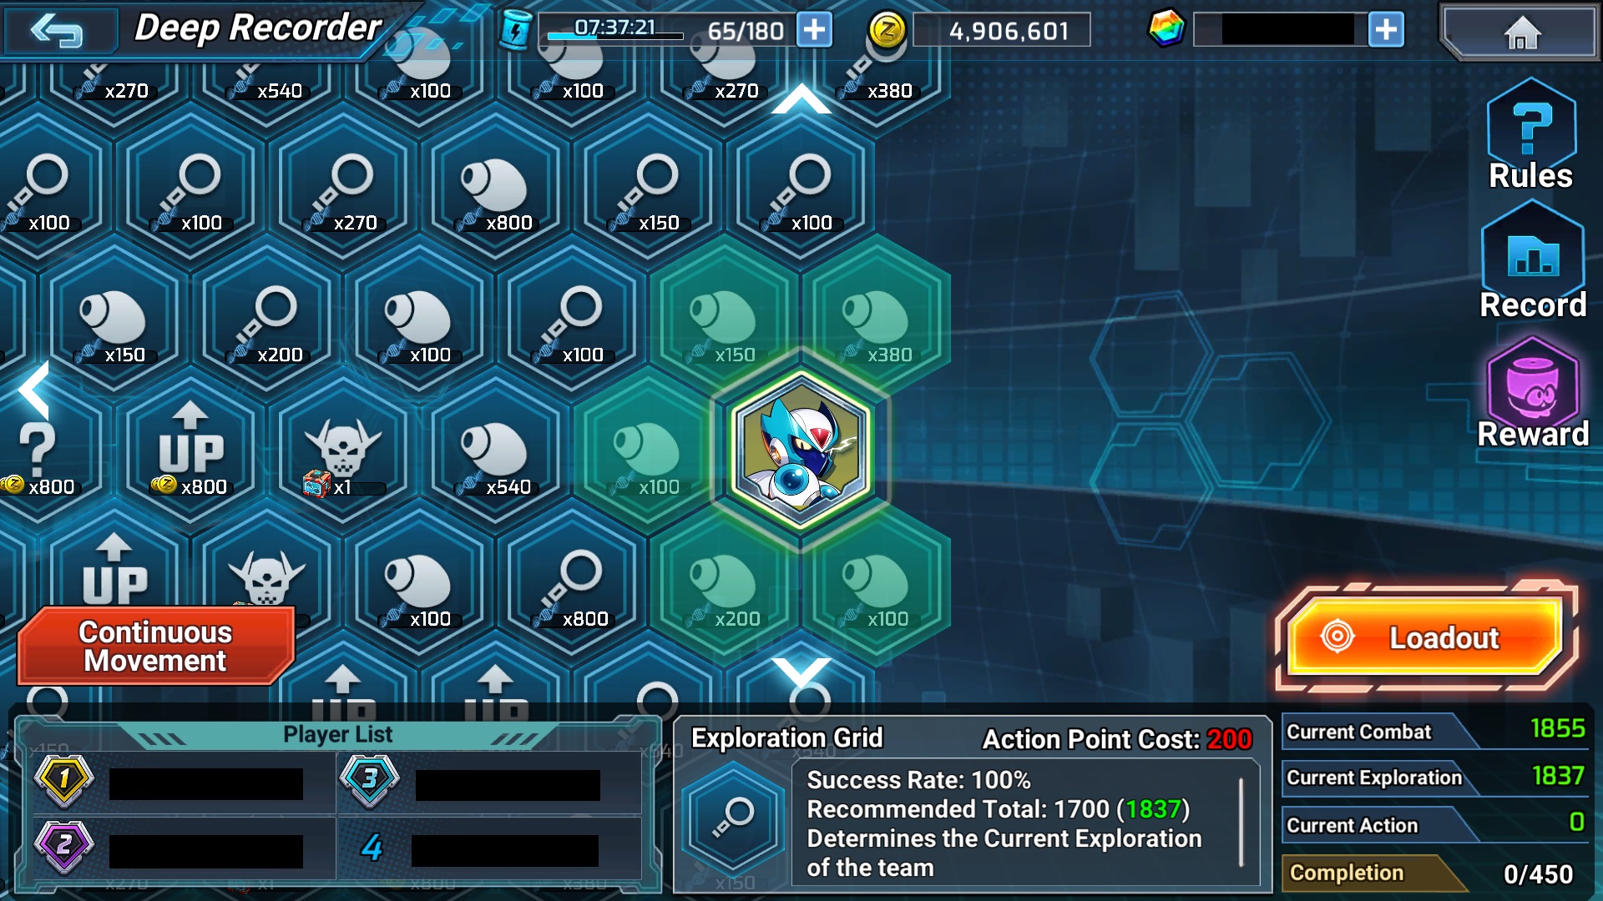Go to home screen icon
The image size is (1603, 901).
tap(1521, 33)
